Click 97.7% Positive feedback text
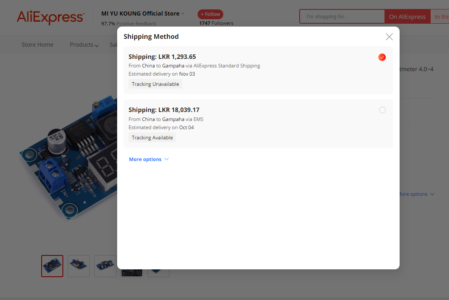 [129, 24]
